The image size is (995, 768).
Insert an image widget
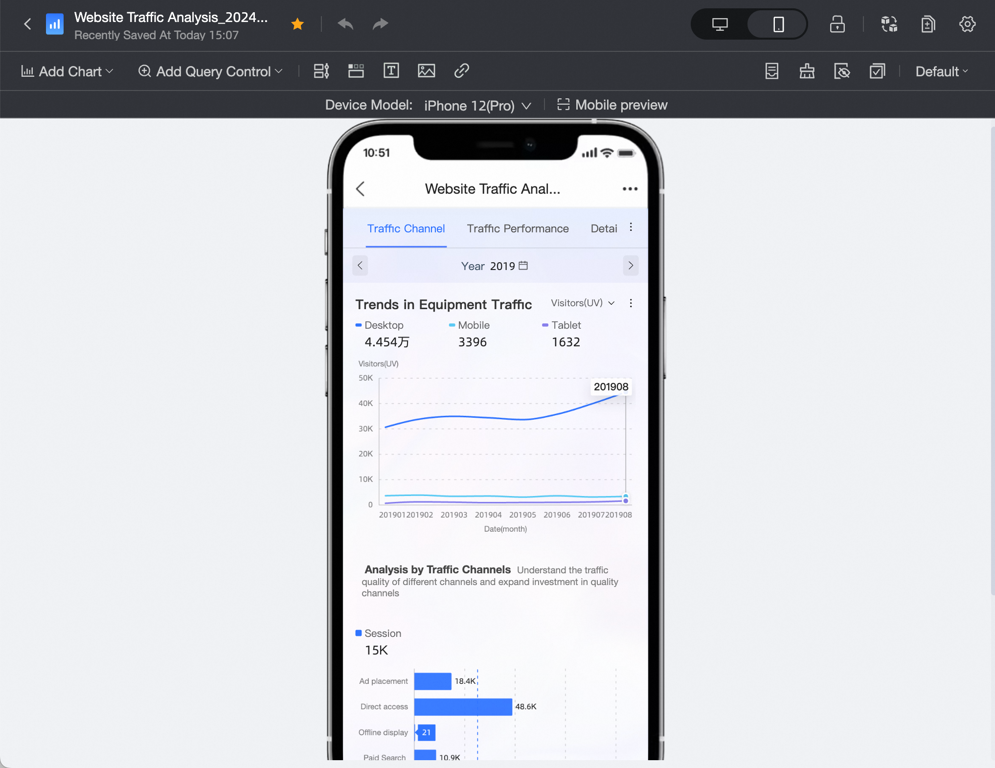coord(426,71)
